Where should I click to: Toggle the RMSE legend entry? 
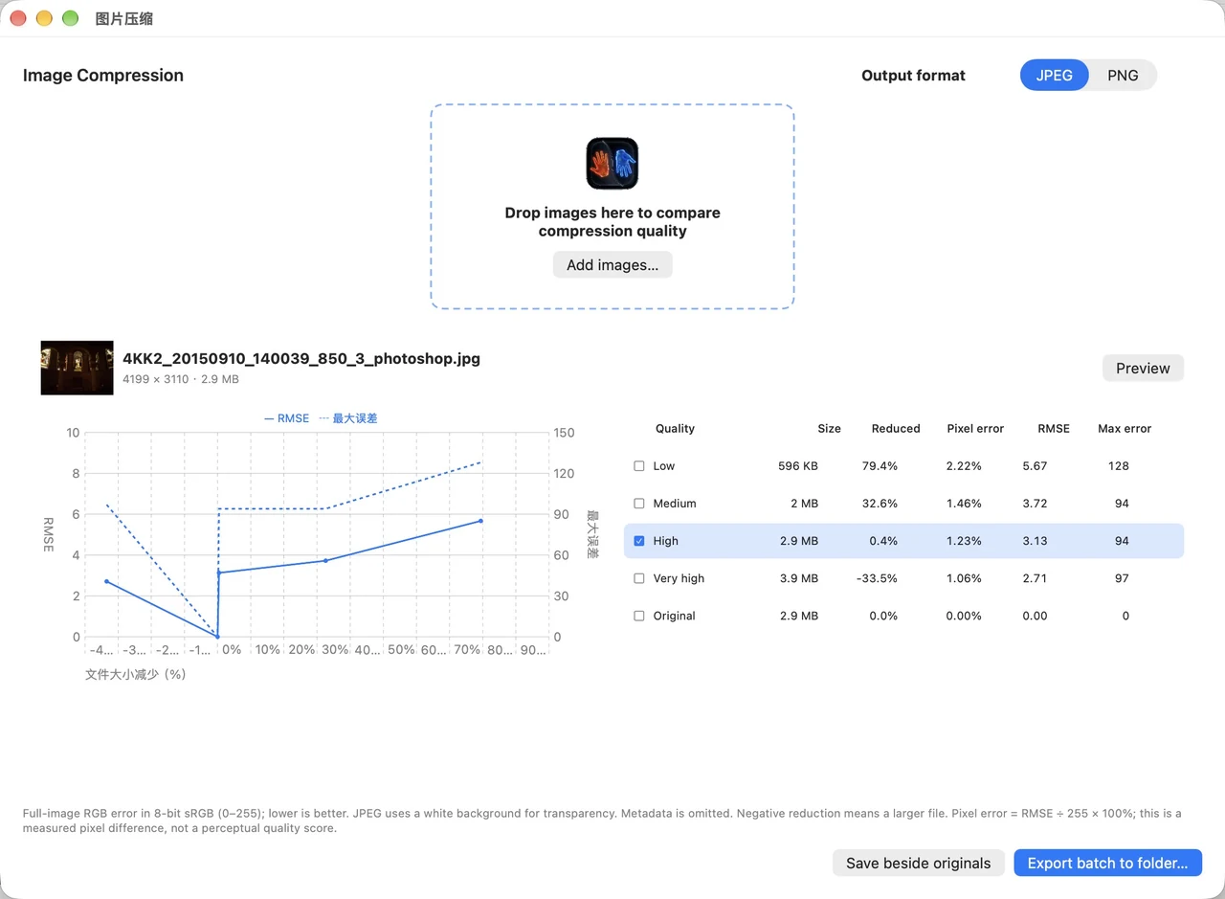coord(286,418)
